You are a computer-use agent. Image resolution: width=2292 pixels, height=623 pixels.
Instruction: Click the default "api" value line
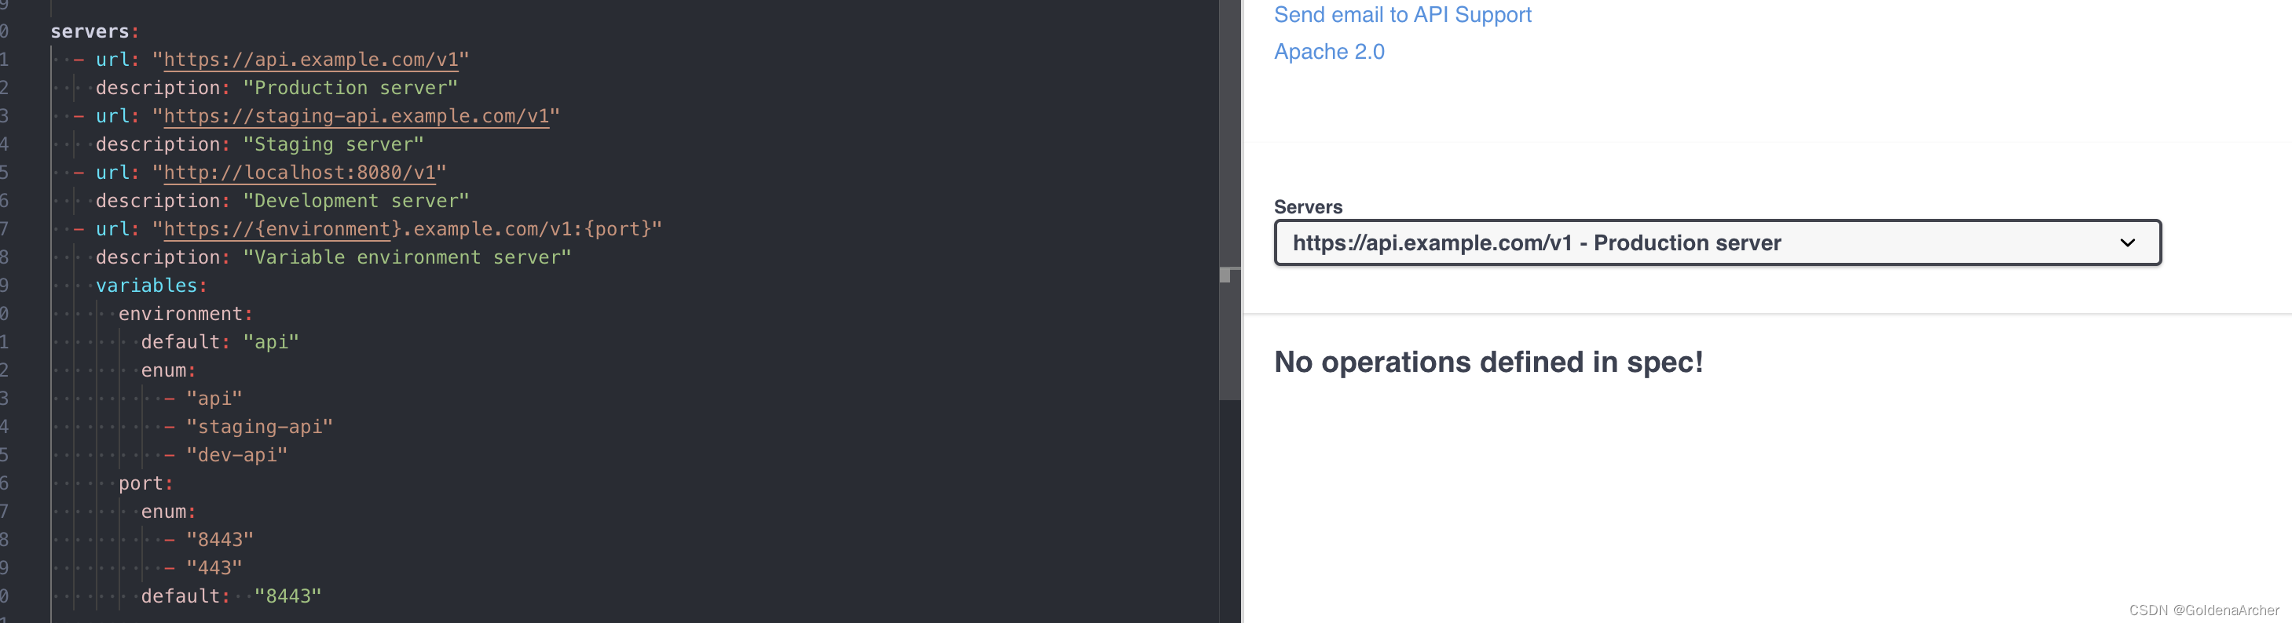coord(220,342)
